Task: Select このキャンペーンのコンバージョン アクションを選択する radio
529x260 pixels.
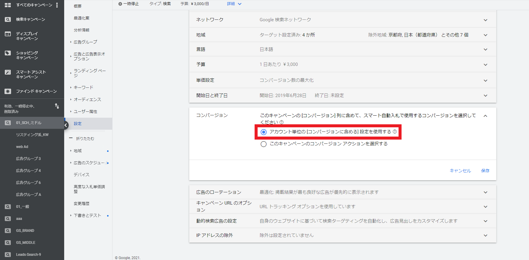Action: point(264,144)
